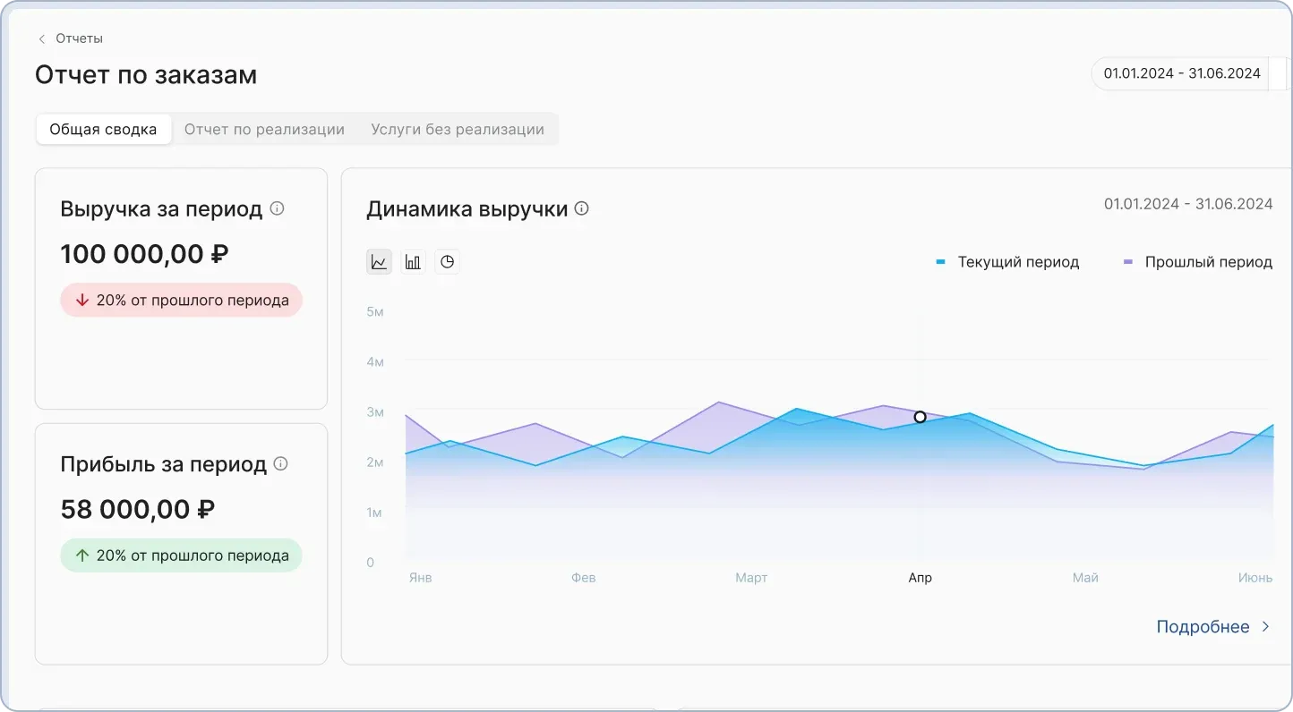Screen dimensions: 1293x712
Task: Click the highlighted data point on the chart
Action: point(920,417)
